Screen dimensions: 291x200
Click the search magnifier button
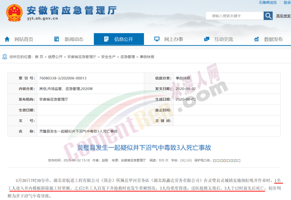[x=268, y=16]
